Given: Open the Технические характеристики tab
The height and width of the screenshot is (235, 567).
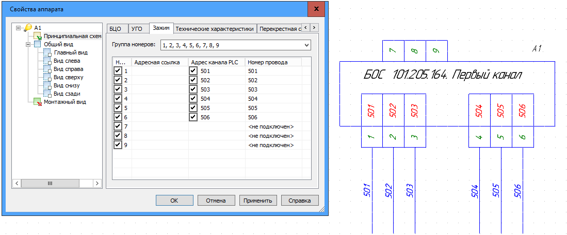Looking at the screenshot, I should 215,29.
